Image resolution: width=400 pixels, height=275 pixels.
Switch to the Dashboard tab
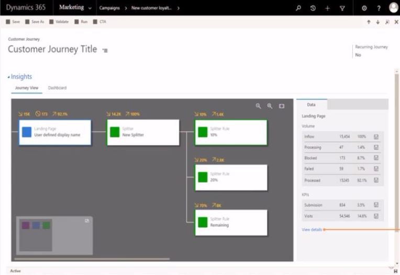click(x=57, y=88)
